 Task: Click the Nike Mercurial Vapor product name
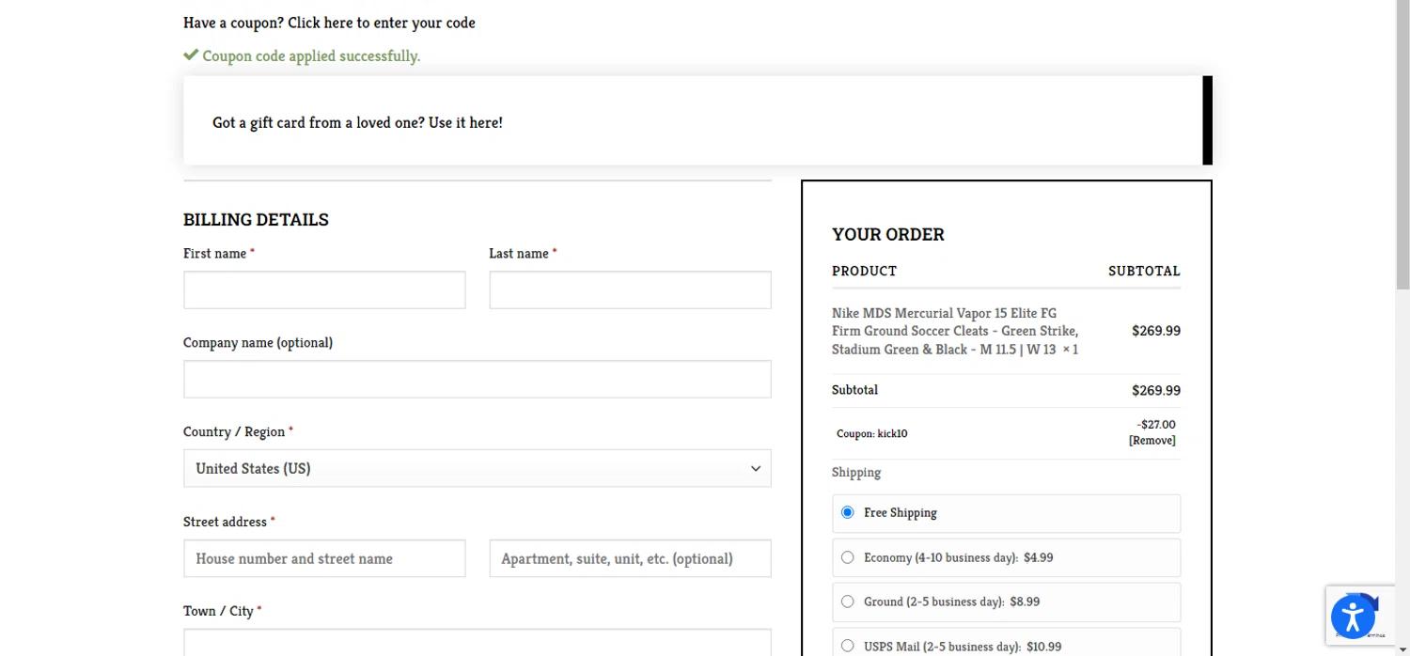[954, 331]
